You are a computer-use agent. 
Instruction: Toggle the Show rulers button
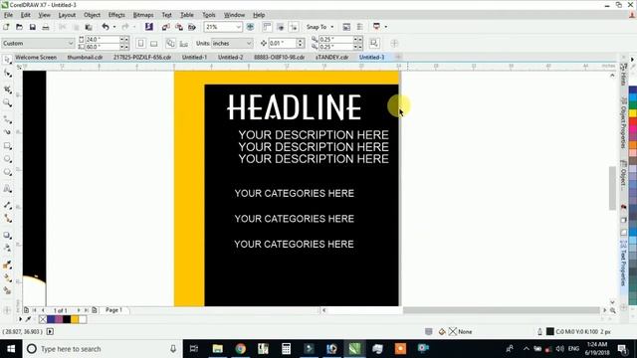pos(267,27)
